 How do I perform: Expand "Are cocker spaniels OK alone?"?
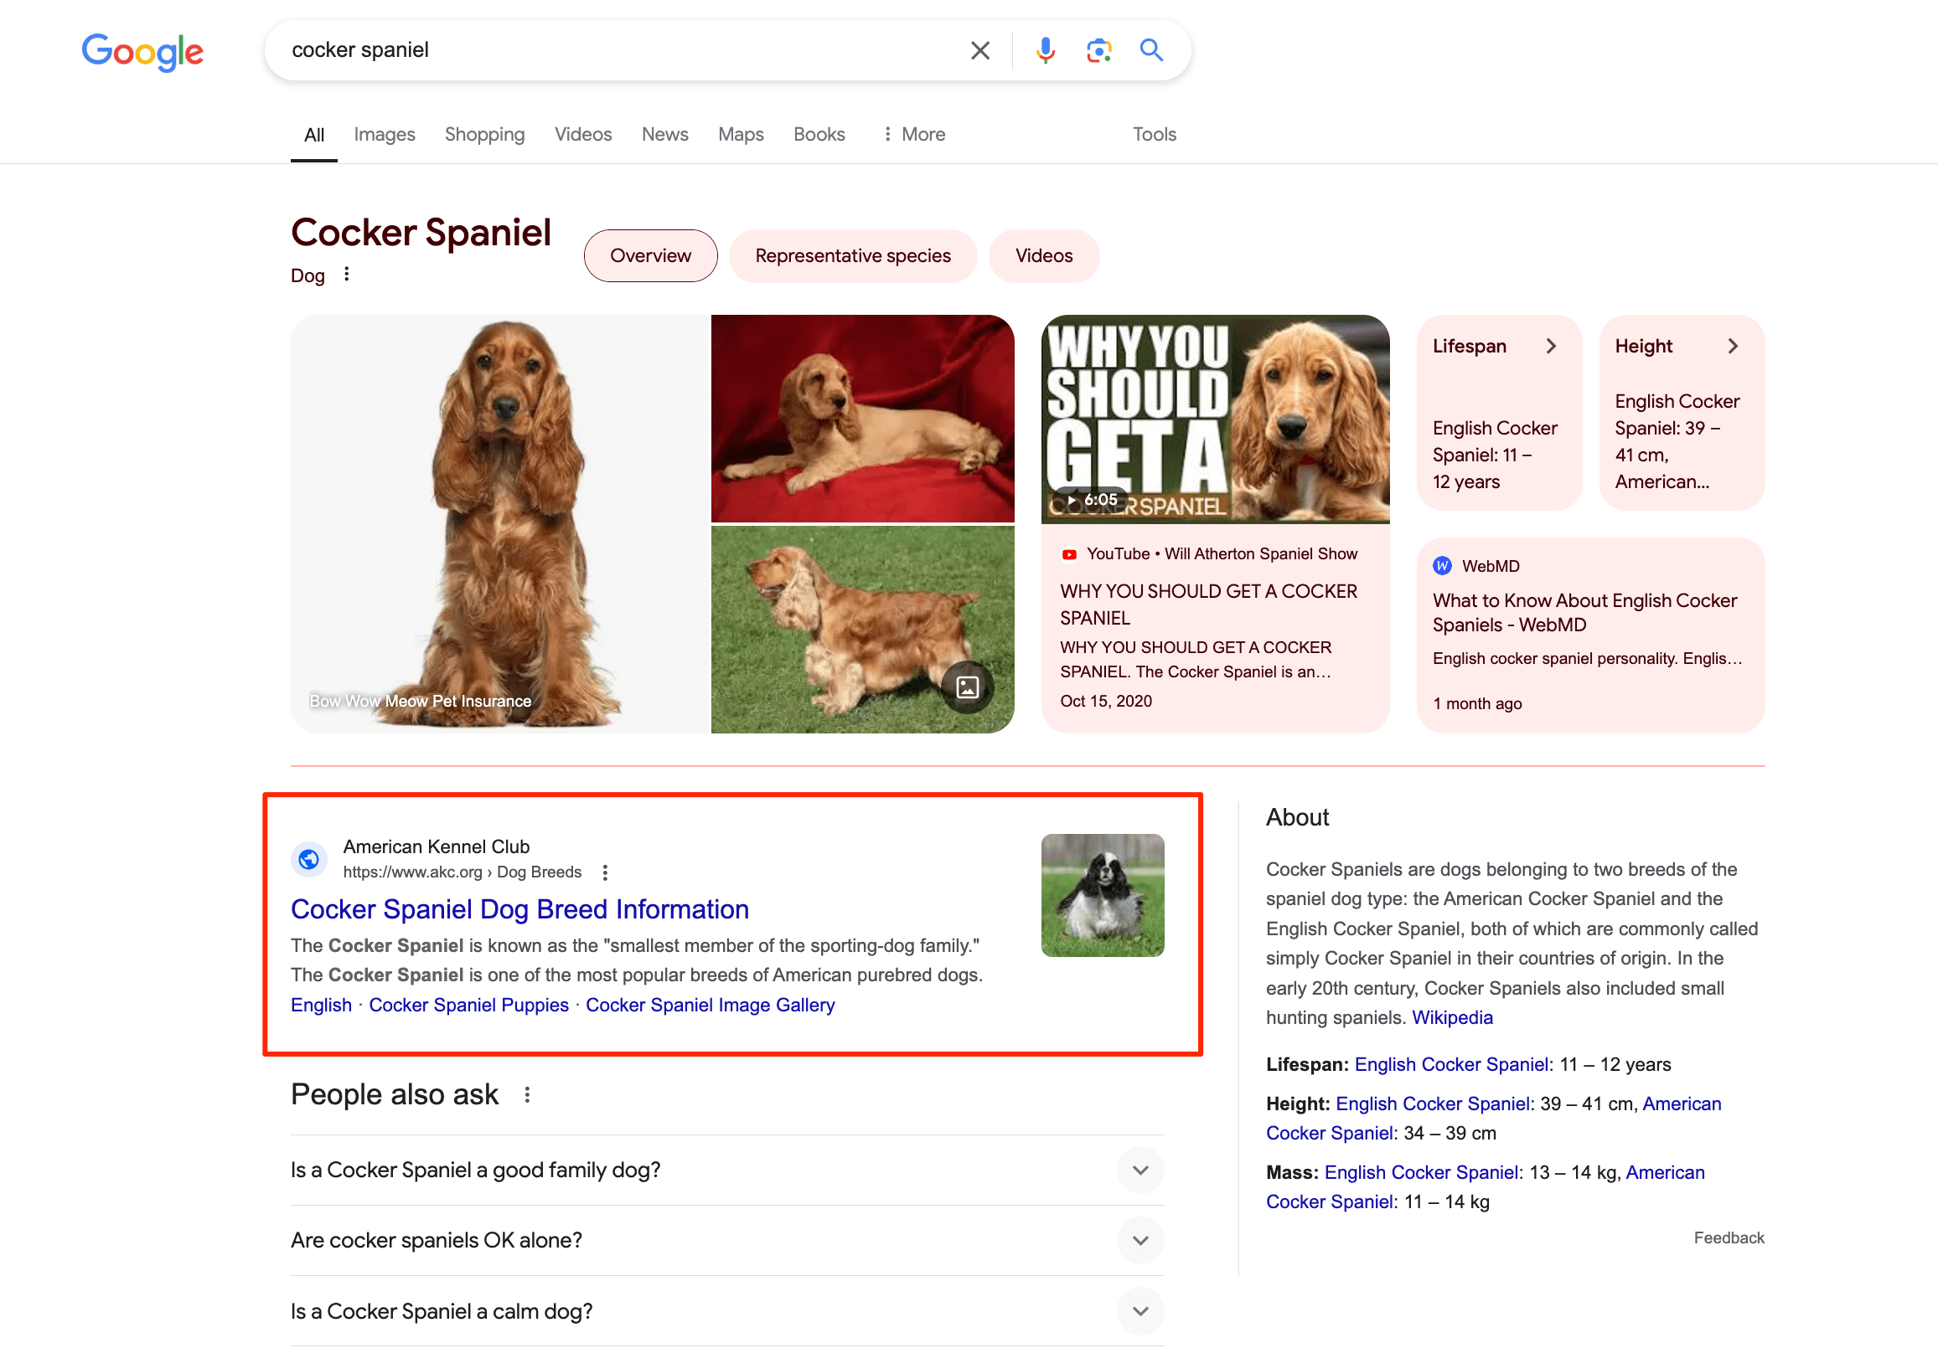click(x=1140, y=1241)
